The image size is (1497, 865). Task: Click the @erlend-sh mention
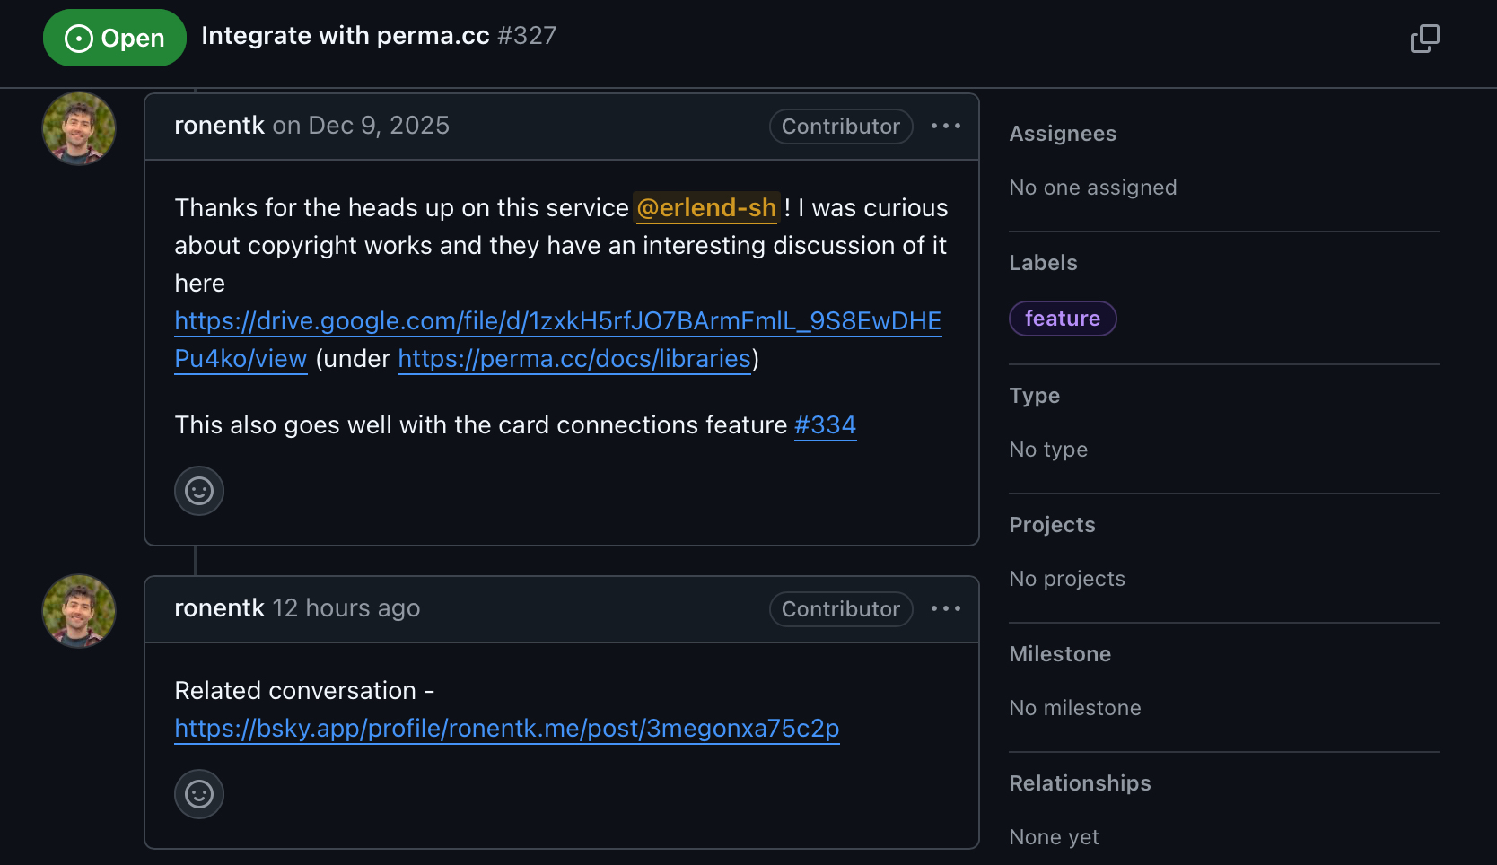706,208
